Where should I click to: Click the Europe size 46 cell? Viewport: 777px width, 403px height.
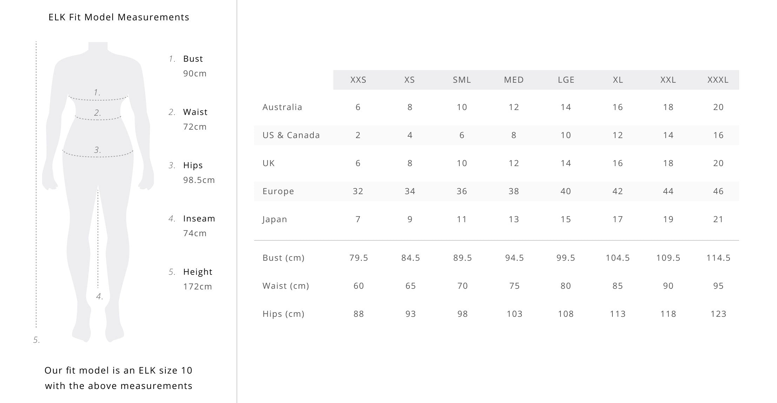[x=718, y=191]
